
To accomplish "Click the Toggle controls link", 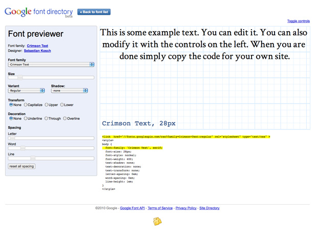I will click(x=298, y=21).
